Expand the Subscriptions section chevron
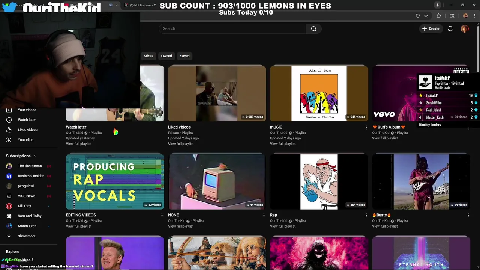Screen dimensions: 480x270 (x=35, y=156)
